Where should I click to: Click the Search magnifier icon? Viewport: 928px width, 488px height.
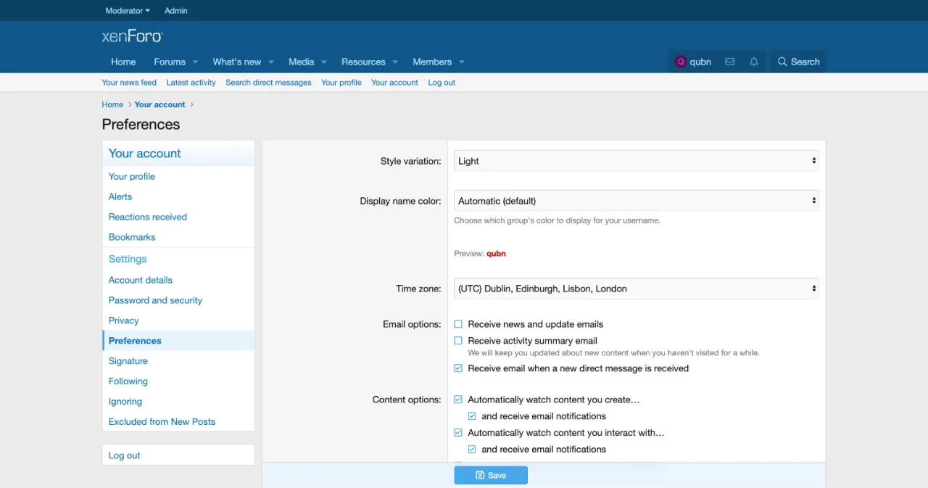pyautogui.click(x=782, y=62)
